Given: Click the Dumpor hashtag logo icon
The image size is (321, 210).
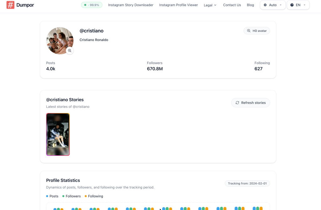Looking at the screenshot, I should [x=10, y=5].
